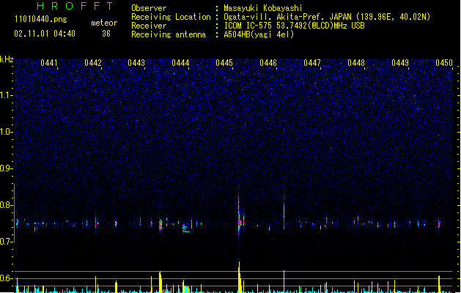
Task: Click the 0.6 kHz axis label
Action: point(6,278)
